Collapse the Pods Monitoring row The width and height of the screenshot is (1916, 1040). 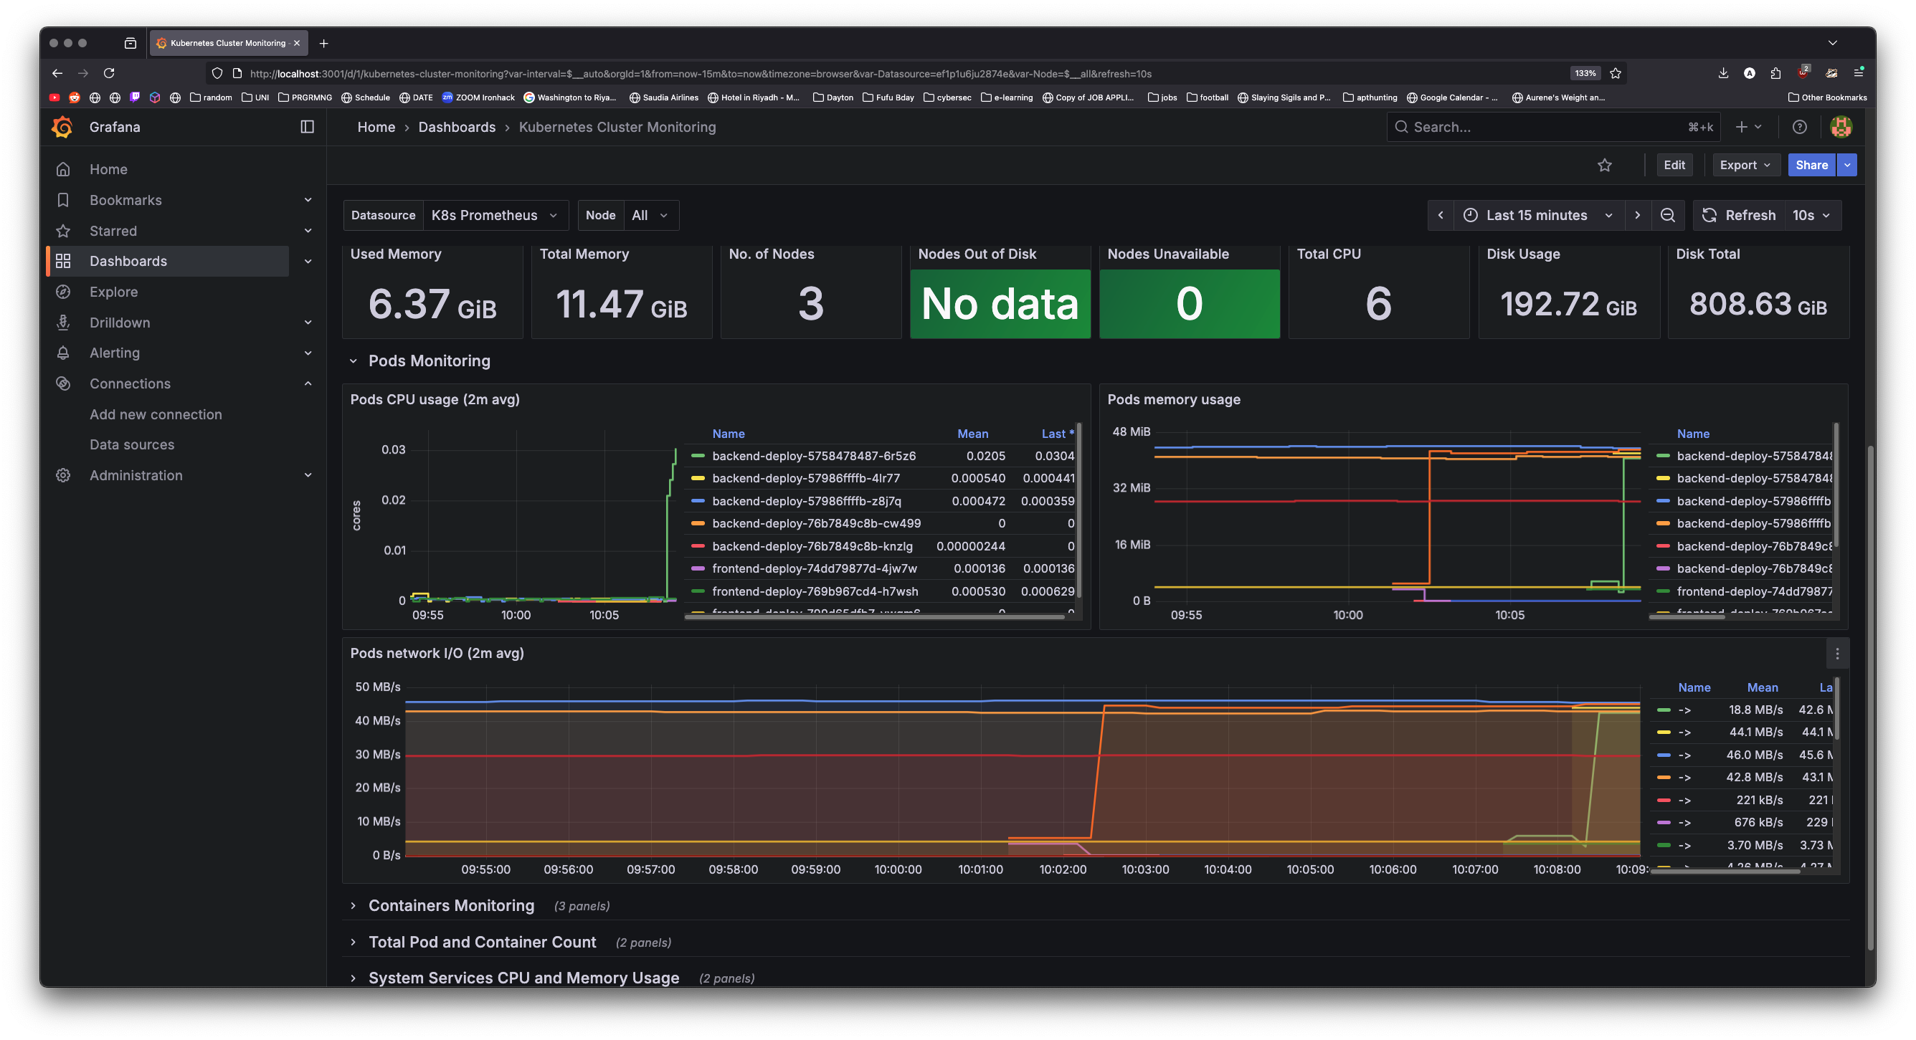[428, 361]
